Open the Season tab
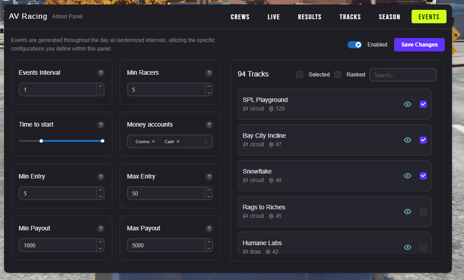This screenshot has width=464, height=280. point(389,17)
